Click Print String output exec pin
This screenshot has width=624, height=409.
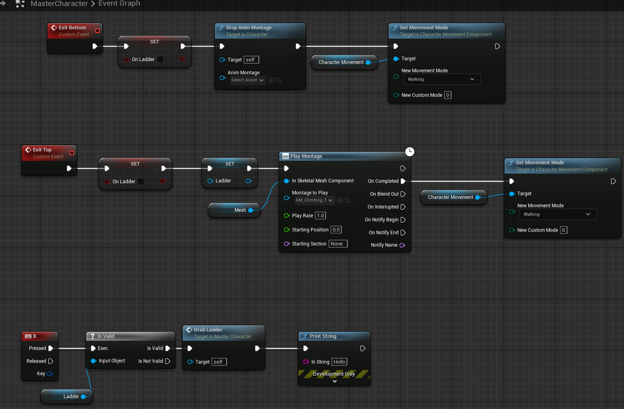pos(363,348)
